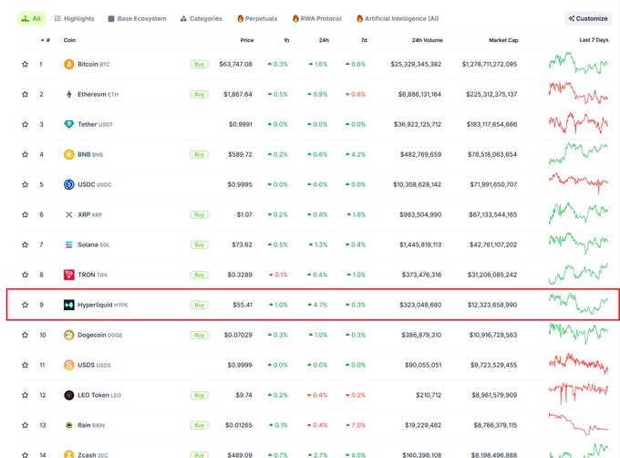Open the All coins tab
Viewport: 620px width, 458px height.
click(31, 18)
